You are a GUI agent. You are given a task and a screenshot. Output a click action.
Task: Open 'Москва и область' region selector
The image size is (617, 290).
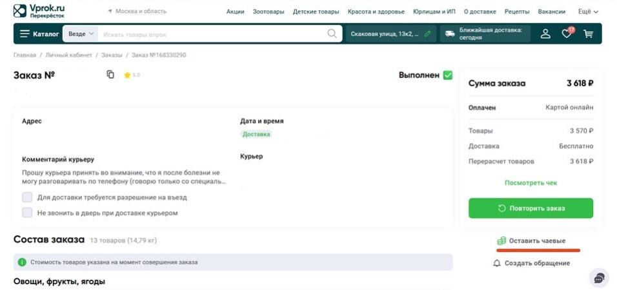point(137,12)
